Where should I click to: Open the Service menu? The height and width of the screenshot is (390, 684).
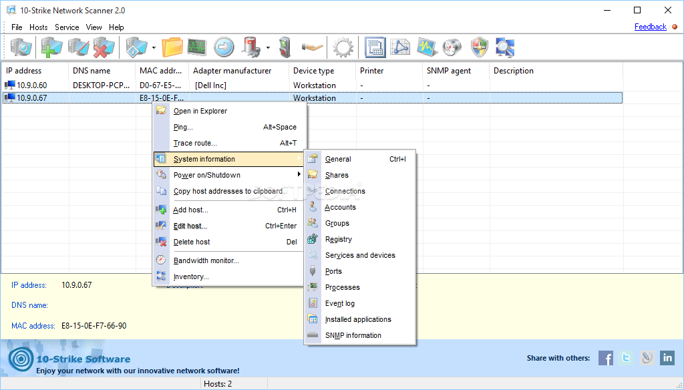coord(67,27)
